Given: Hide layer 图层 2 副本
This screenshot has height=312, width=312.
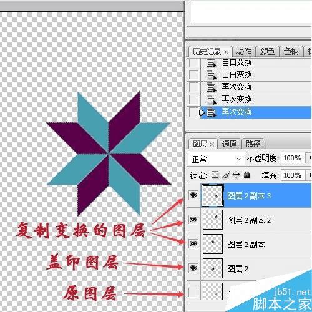Looking at the screenshot, I should [193, 243].
